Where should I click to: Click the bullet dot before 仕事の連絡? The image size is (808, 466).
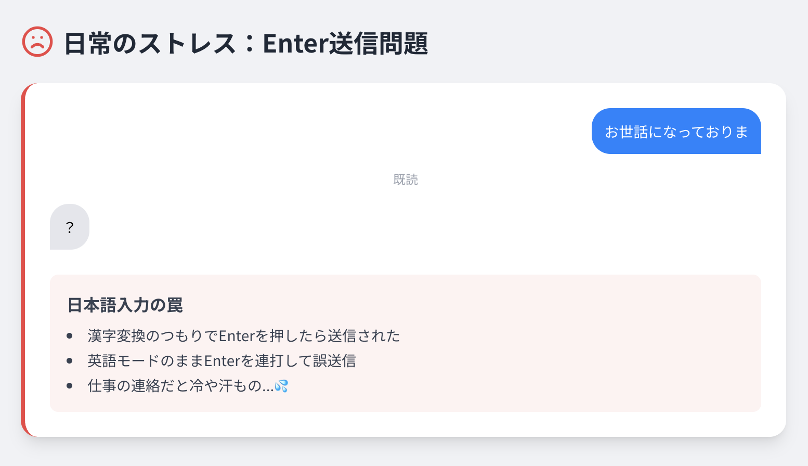70,386
